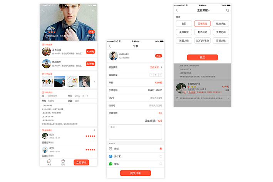Decrease purchase quantity with minus button
This screenshot has height=182, width=273.
[x=152, y=75]
